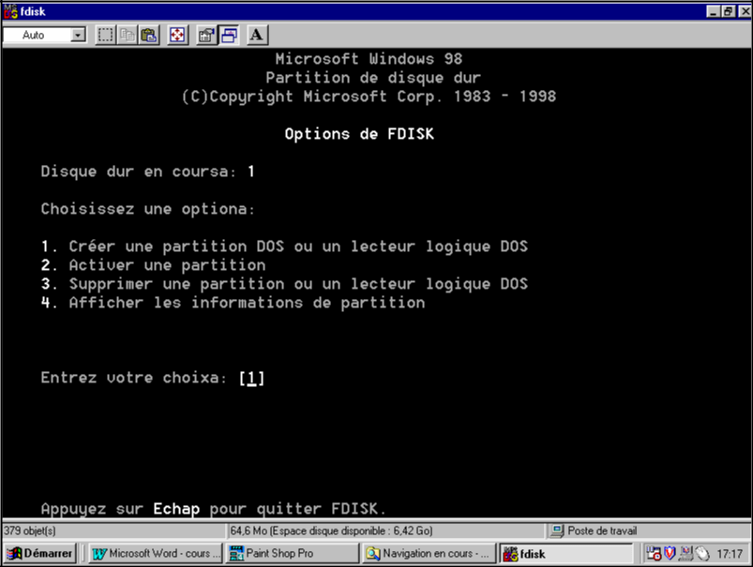Click the choice input field showing 1
This screenshot has height=567, width=753.
click(x=251, y=379)
